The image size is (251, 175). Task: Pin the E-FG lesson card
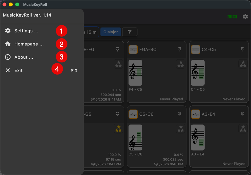[x=118, y=49]
